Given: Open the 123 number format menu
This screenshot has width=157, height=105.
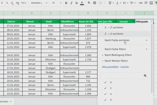Looking at the screenshot, I should tap(24, 3).
